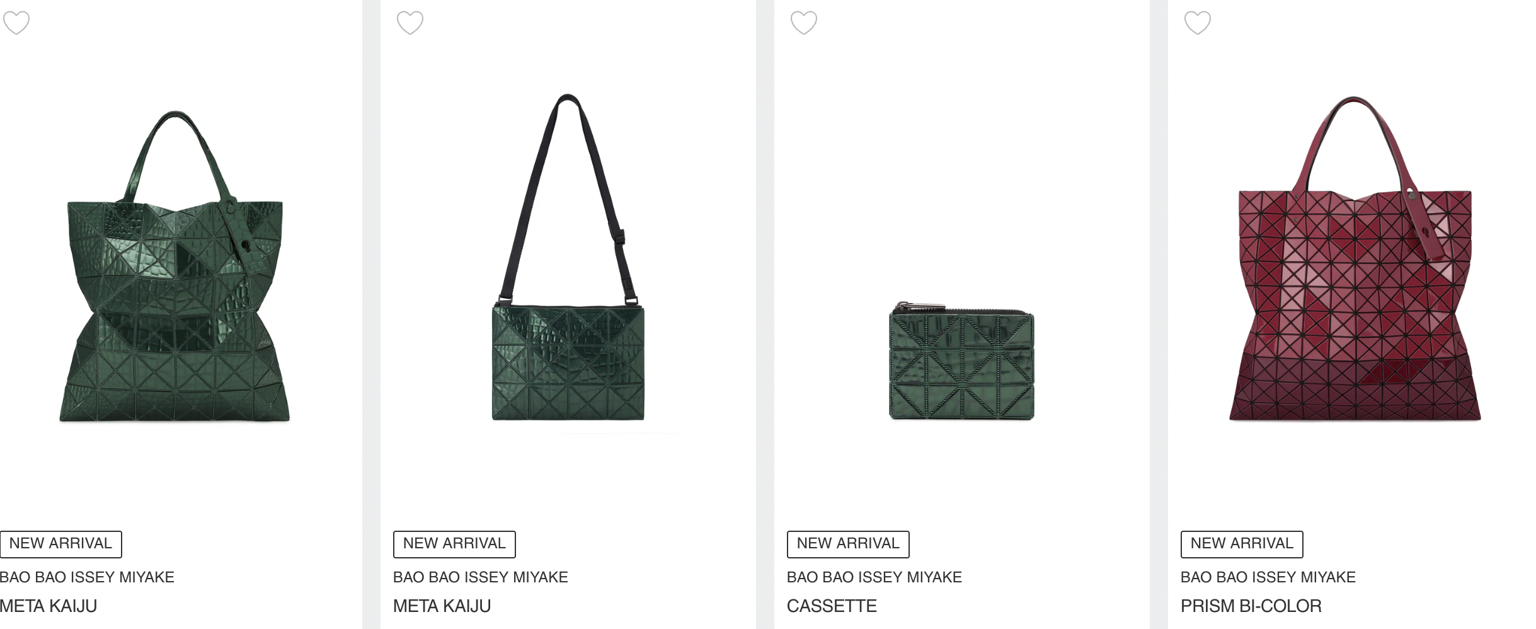Go to the Prism Bi-Color product page

(1251, 606)
